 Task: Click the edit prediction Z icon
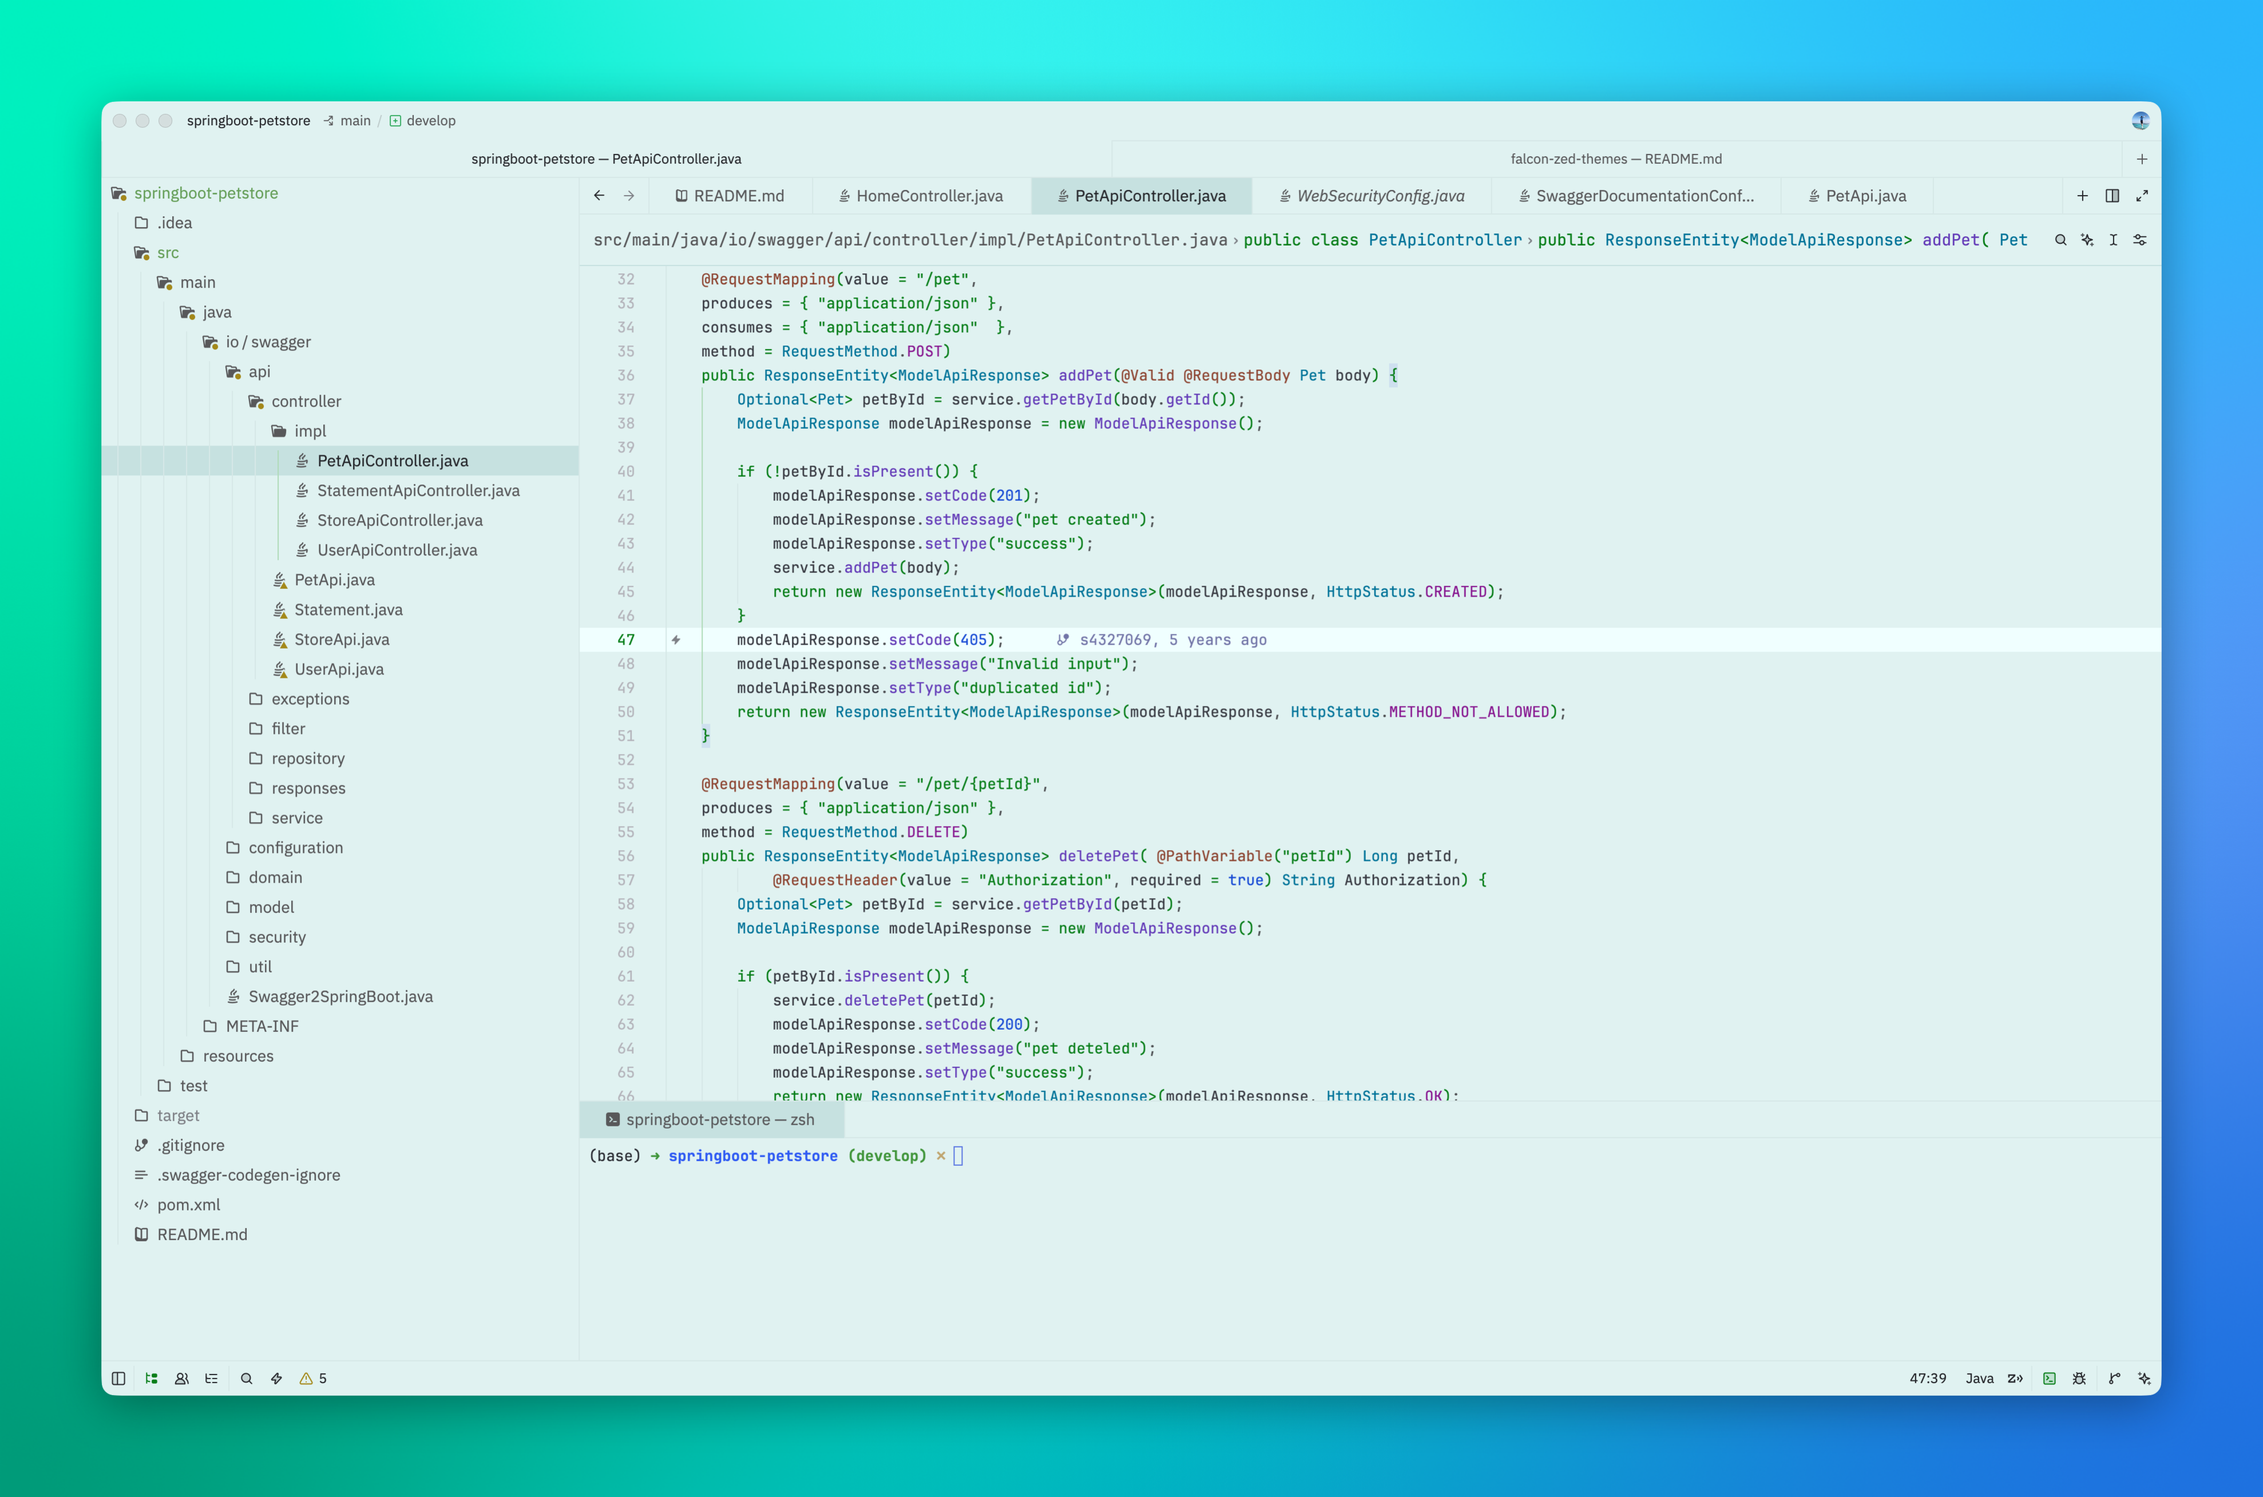2015,1377
